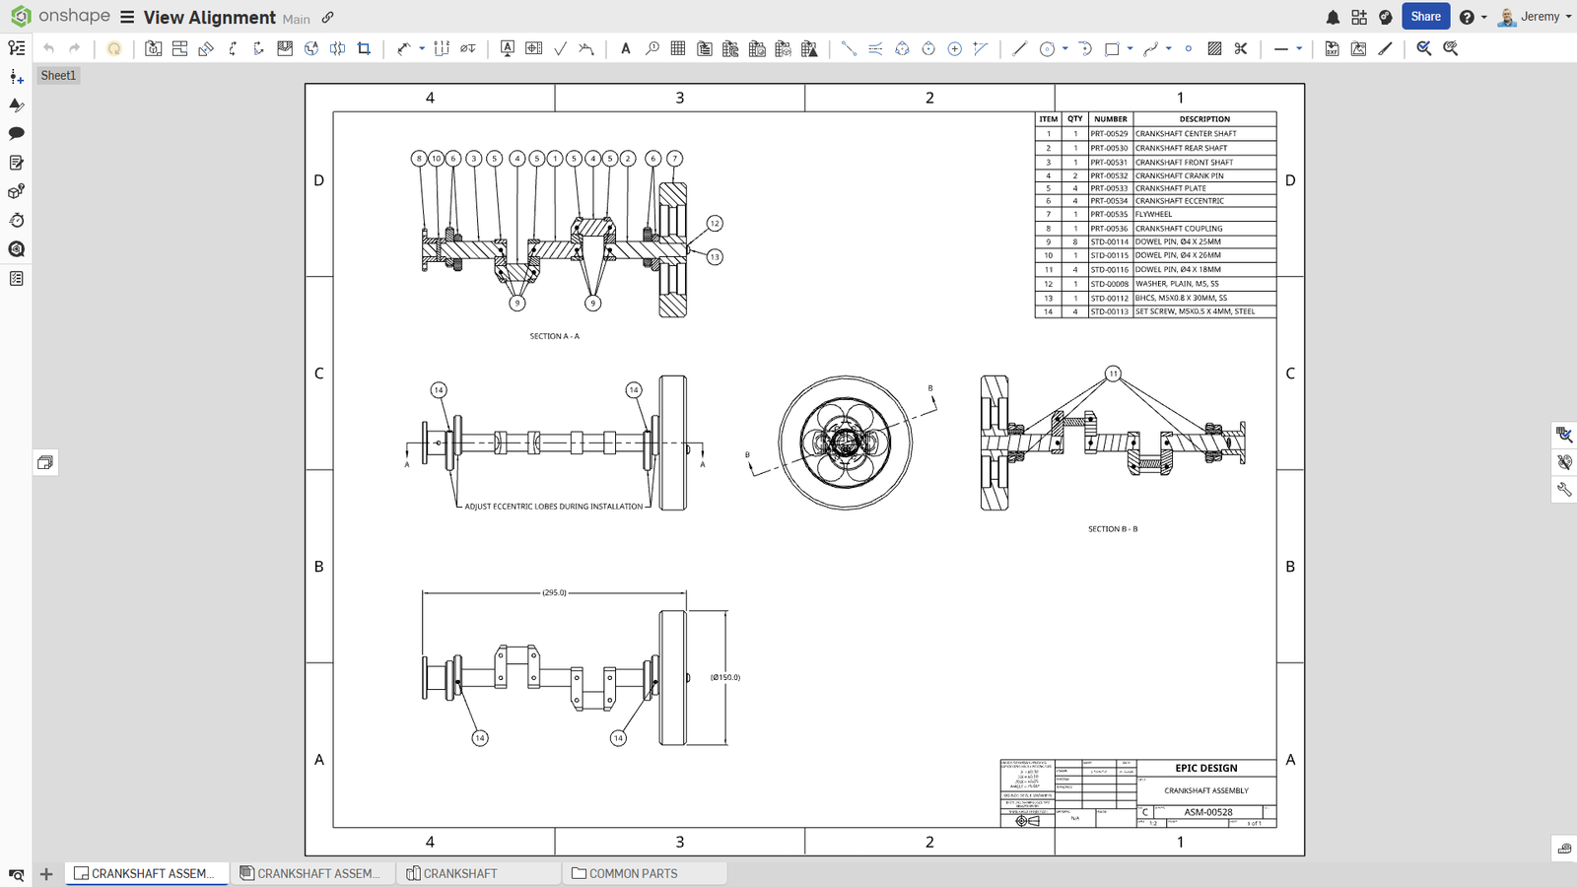Select the Line sketch tool
This screenshot has height=887, width=1577.
(x=1019, y=48)
